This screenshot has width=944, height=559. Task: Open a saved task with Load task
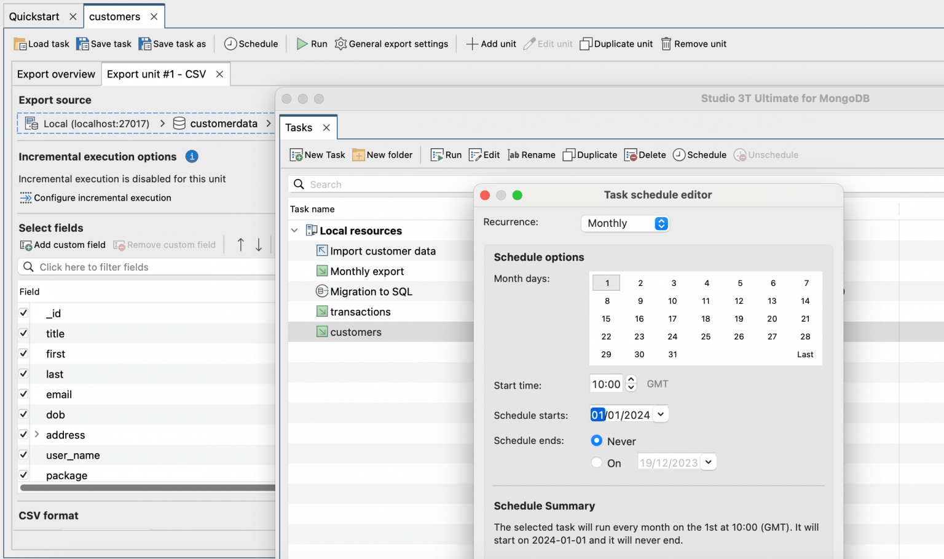[x=41, y=44]
